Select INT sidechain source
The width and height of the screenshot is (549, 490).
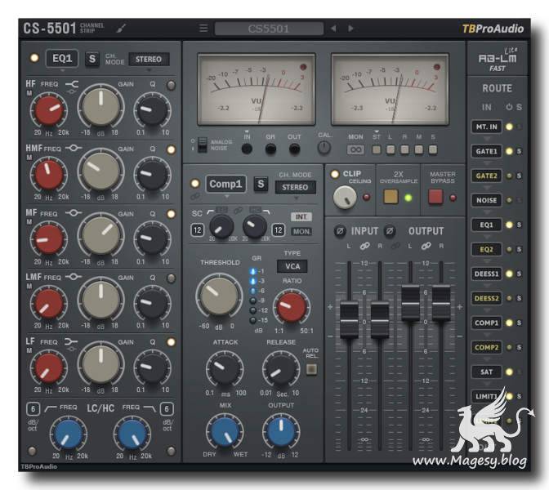pyautogui.click(x=301, y=217)
